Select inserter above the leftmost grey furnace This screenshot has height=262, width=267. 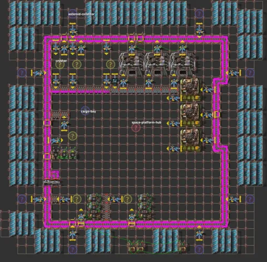tap(132, 48)
